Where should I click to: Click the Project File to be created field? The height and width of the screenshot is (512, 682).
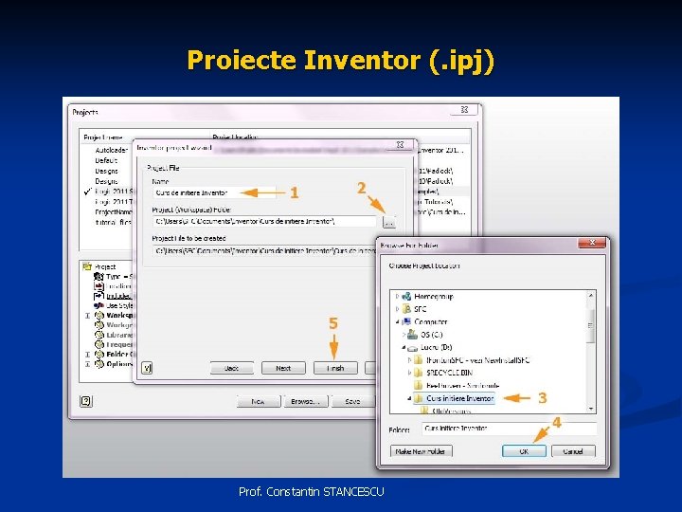(264, 250)
